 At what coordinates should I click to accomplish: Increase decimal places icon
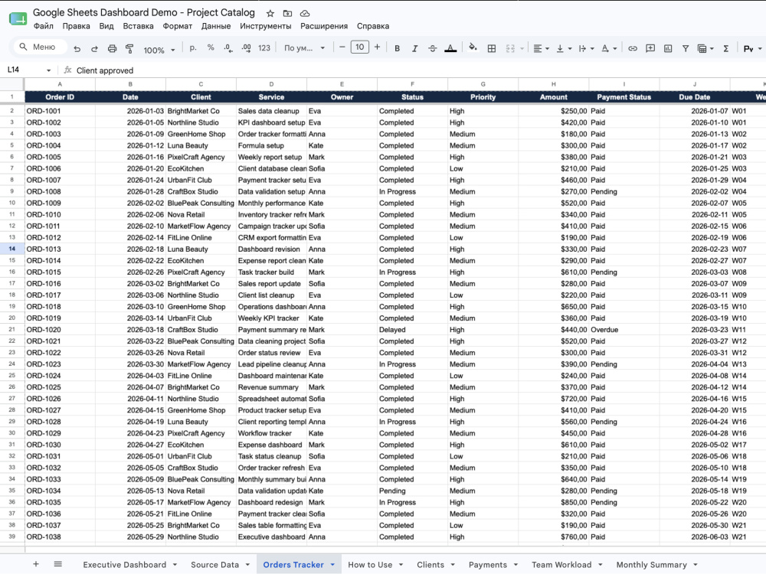246,47
